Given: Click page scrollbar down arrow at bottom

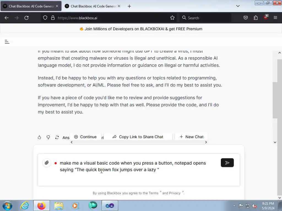Looking at the screenshot, I should 280,198.
